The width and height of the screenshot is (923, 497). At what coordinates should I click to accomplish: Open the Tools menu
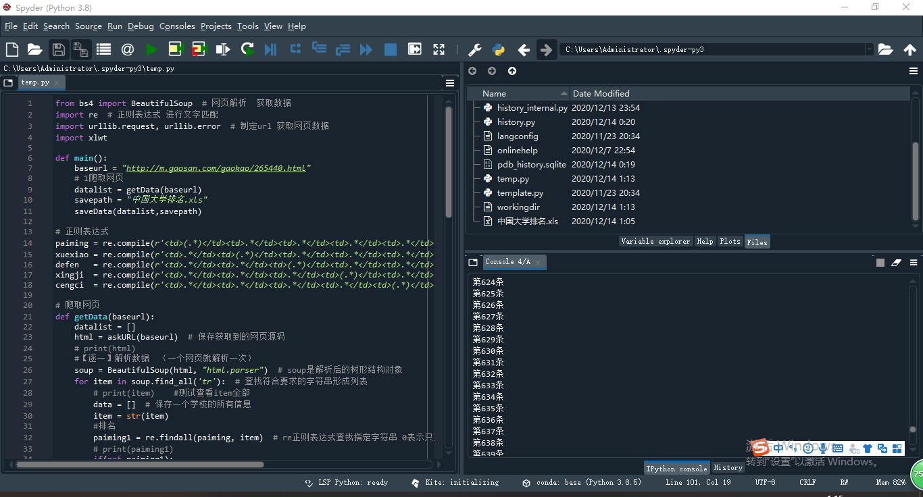(248, 26)
